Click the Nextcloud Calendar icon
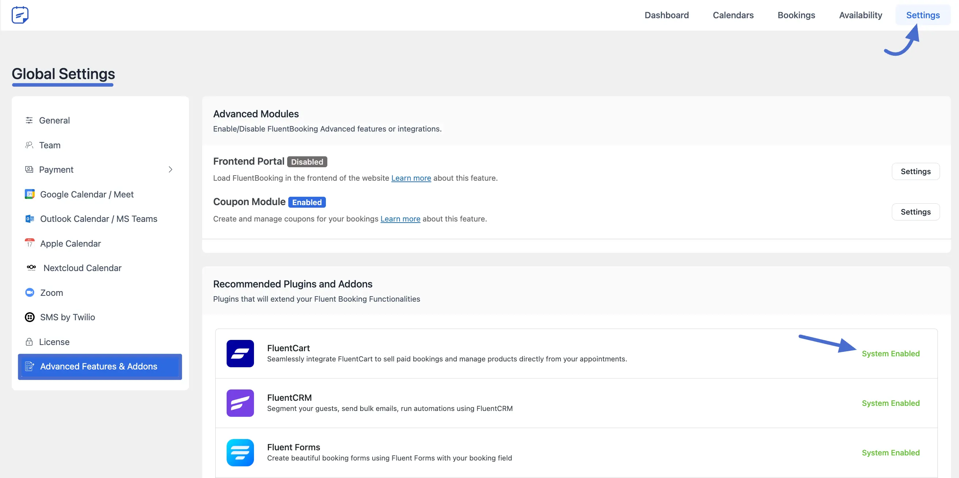The width and height of the screenshot is (959, 478). pos(31,268)
